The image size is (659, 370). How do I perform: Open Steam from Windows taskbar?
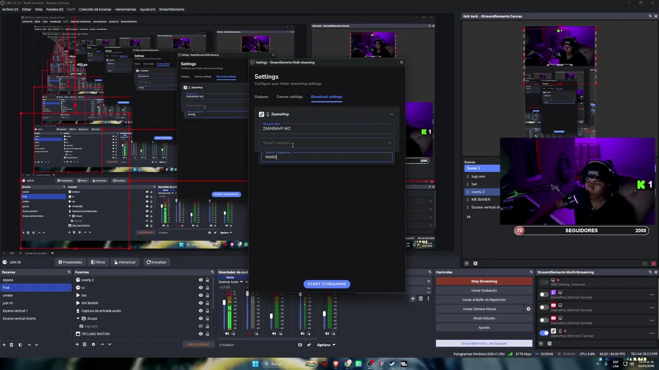[392, 364]
